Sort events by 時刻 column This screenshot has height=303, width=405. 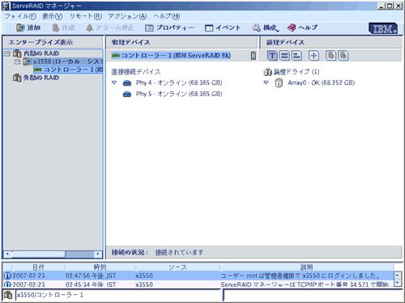pos(100,267)
